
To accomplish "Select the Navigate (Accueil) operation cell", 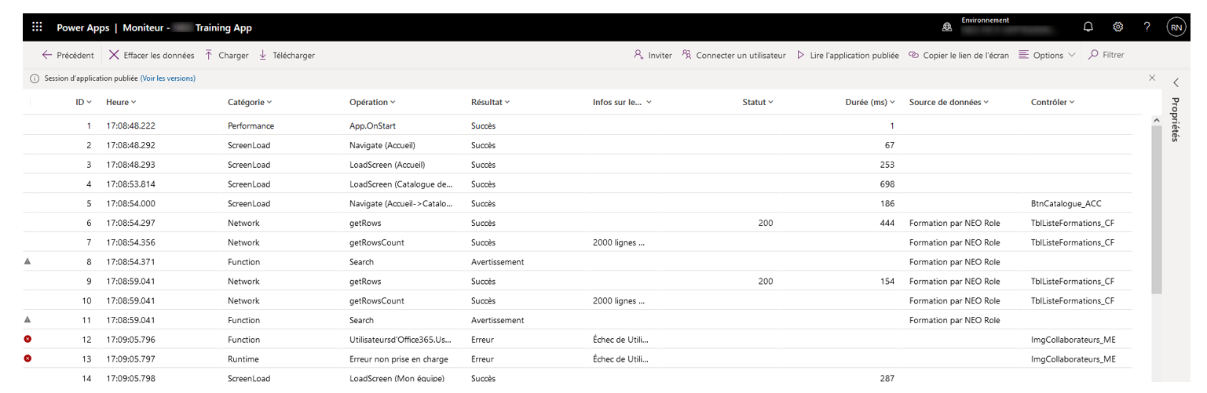I will [x=382, y=145].
